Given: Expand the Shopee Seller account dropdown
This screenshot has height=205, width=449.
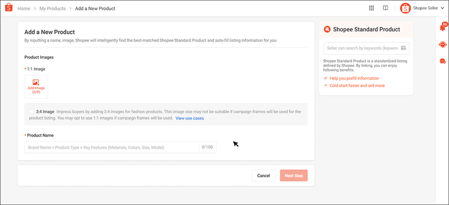Looking at the screenshot, I should tap(442, 8).
